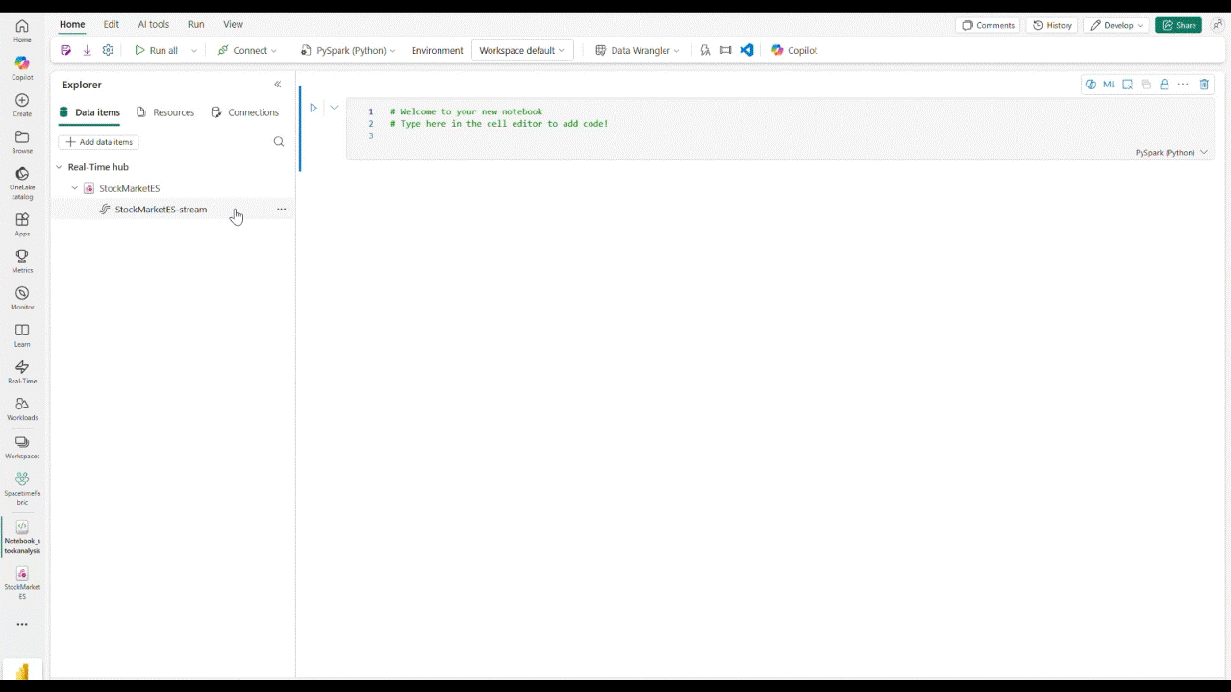Convert cell to Markdown

coord(1109,85)
